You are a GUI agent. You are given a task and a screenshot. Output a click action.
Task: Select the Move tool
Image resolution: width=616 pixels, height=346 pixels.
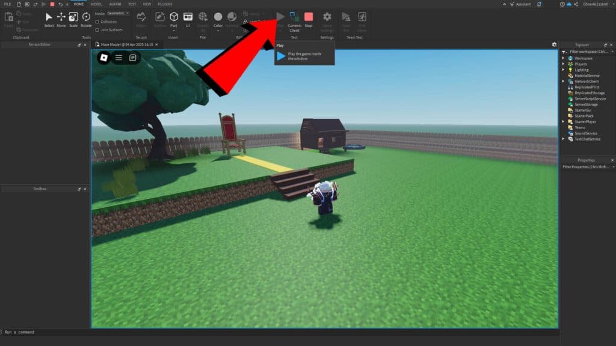(61, 18)
